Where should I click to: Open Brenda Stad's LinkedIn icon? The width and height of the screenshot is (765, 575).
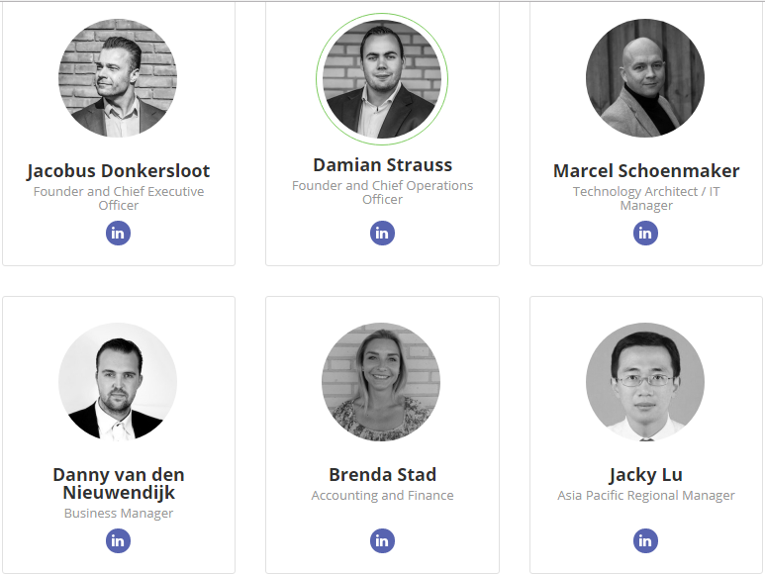tap(382, 541)
